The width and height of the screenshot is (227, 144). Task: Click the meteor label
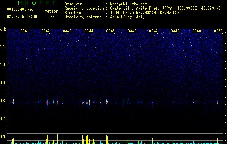pyautogui.click(x=51, y=11)
